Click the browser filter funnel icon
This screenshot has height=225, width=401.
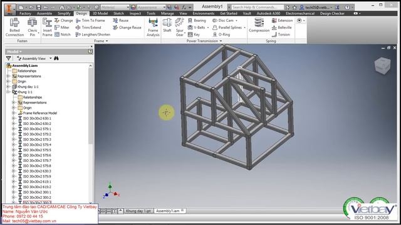(8, 58)
